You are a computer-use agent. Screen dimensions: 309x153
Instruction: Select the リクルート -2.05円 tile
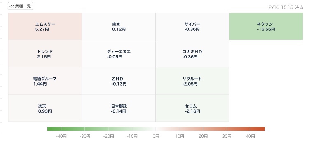point(192,81)
